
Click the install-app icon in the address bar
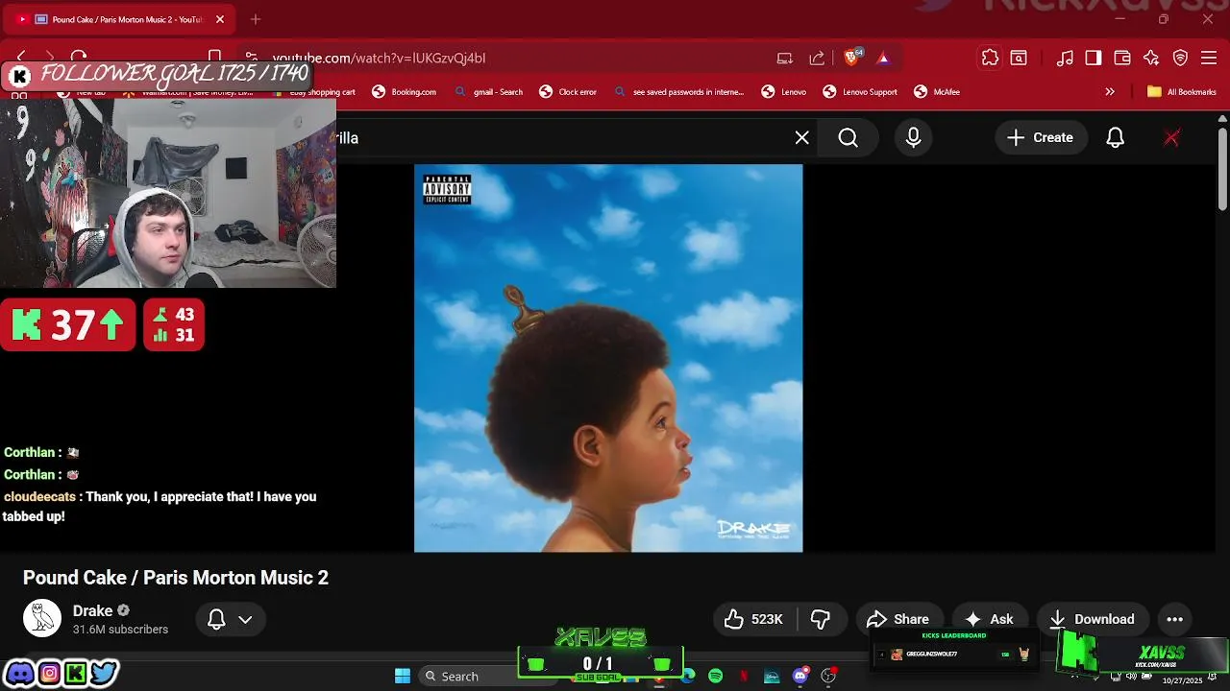click(x=785, y=59)
